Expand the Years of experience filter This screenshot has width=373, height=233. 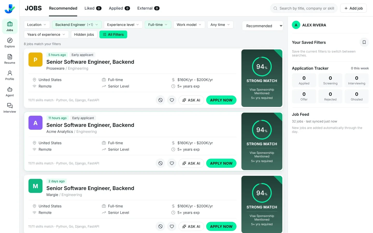[x=46, y=34]
